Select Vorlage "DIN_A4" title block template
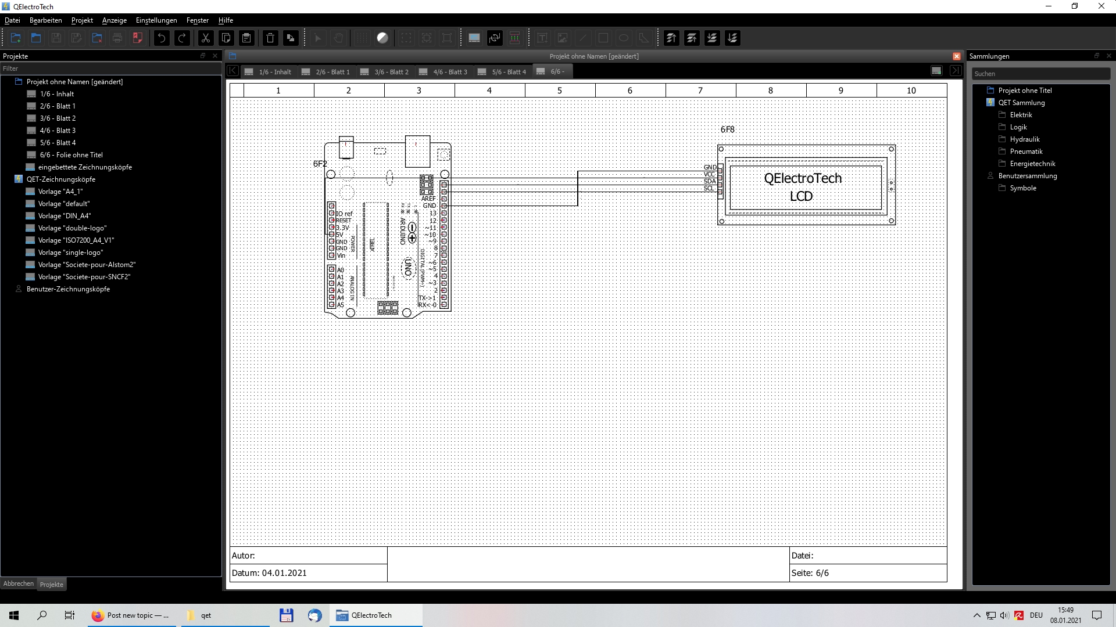1116x627 pixels. coord(64,216)
